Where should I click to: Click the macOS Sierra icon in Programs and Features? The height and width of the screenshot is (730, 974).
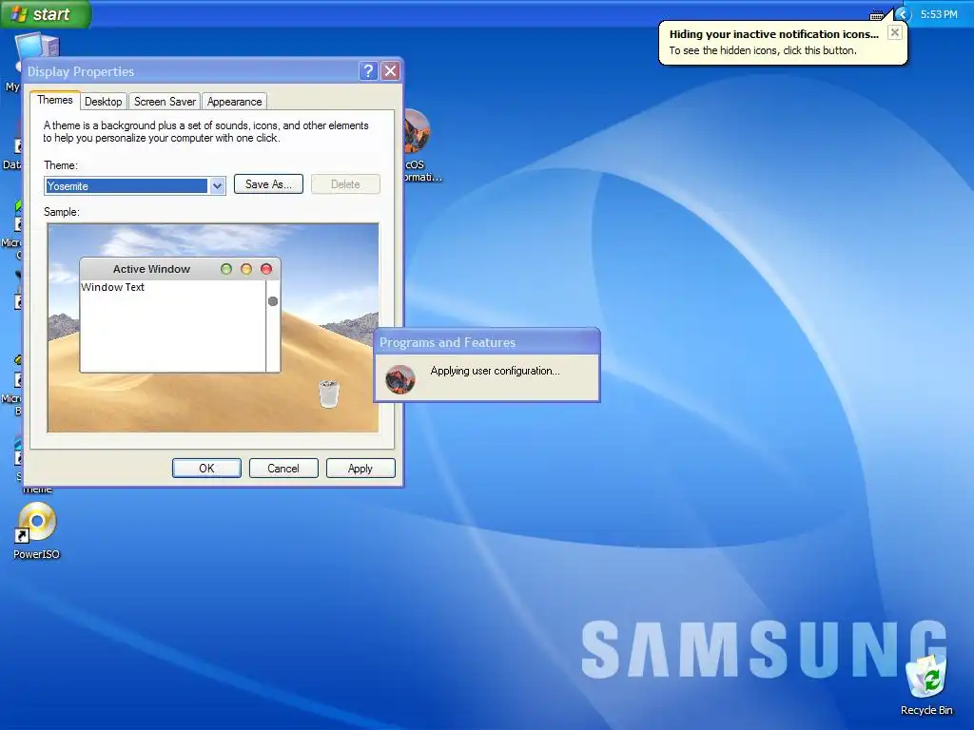click(x=400, y=378)
